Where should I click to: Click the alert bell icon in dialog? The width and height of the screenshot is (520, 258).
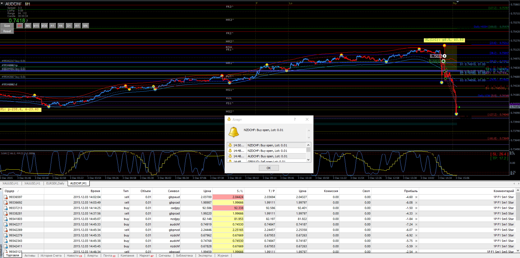(234, 132)
